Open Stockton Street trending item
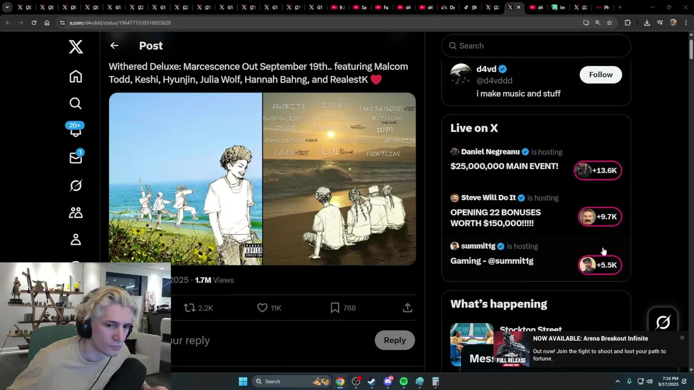 (x=530, y=329)
